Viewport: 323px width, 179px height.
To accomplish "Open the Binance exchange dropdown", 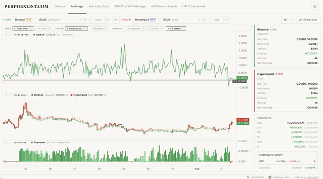I will (x=25, y=20).
